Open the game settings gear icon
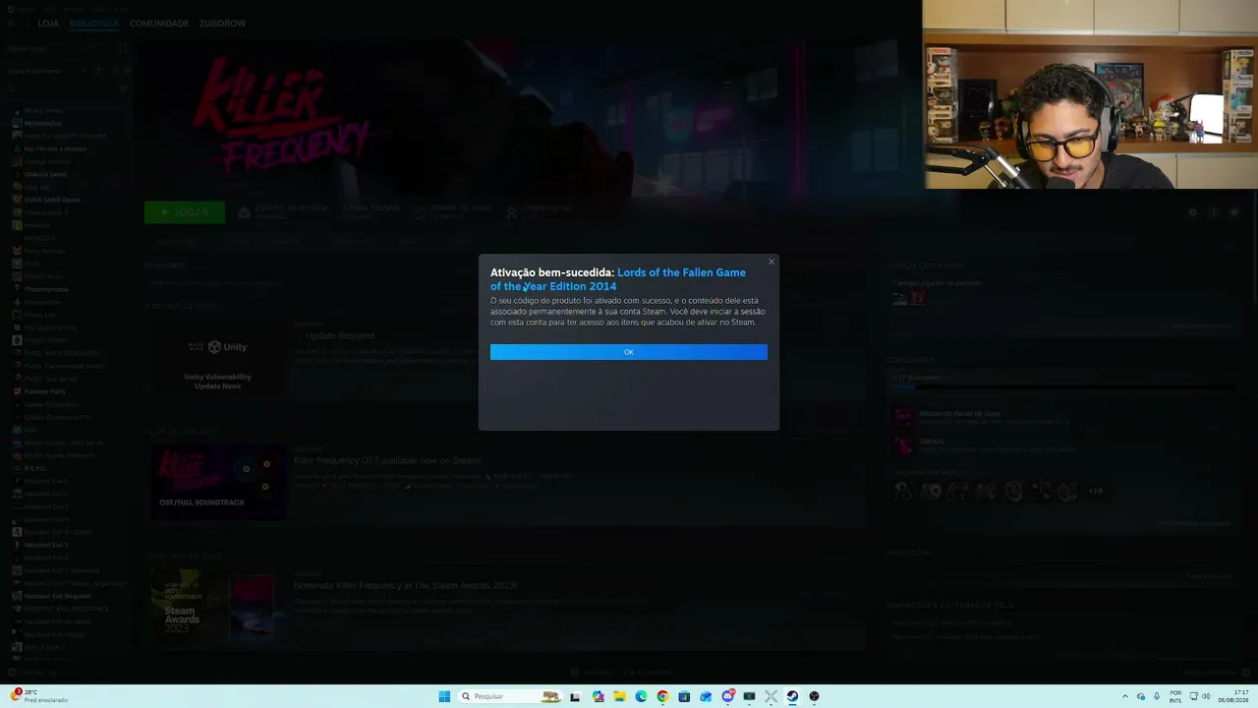The height and width of the screenshot is (708, 1258). click(x=1193, y=212)
